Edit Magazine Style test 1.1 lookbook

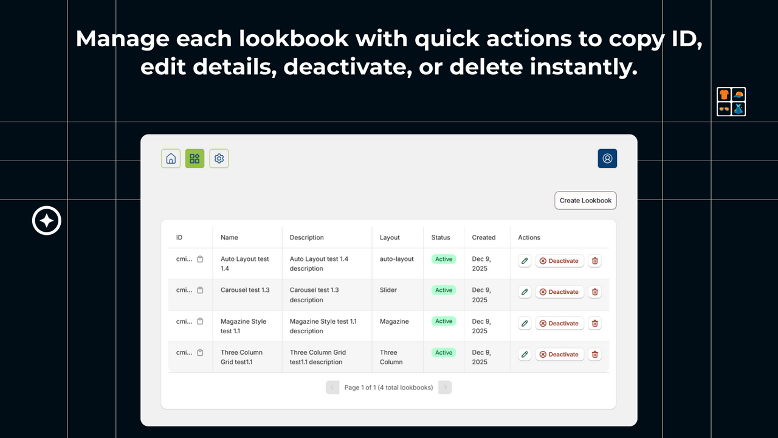(x=525, y=324)
